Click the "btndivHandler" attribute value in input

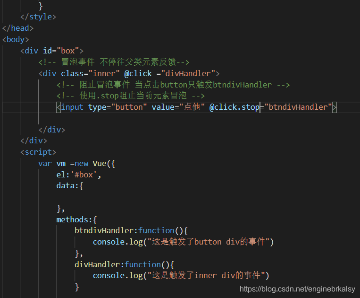(x=298, y=107)
